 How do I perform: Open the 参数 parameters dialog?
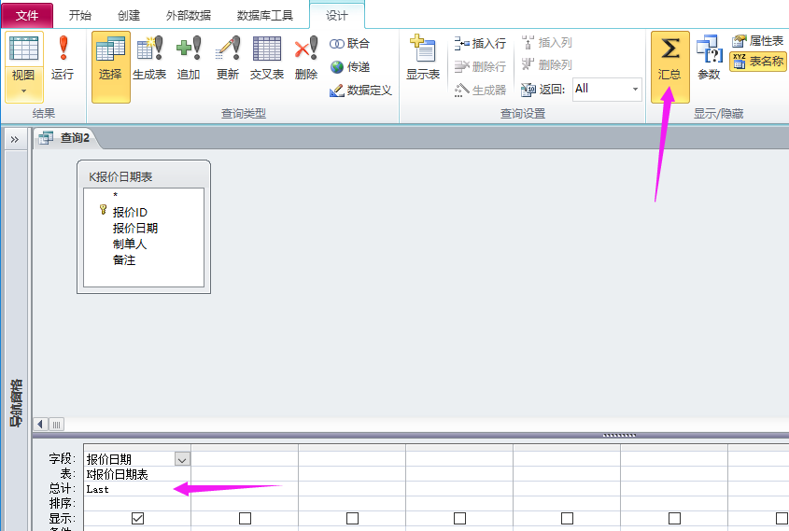709,58
